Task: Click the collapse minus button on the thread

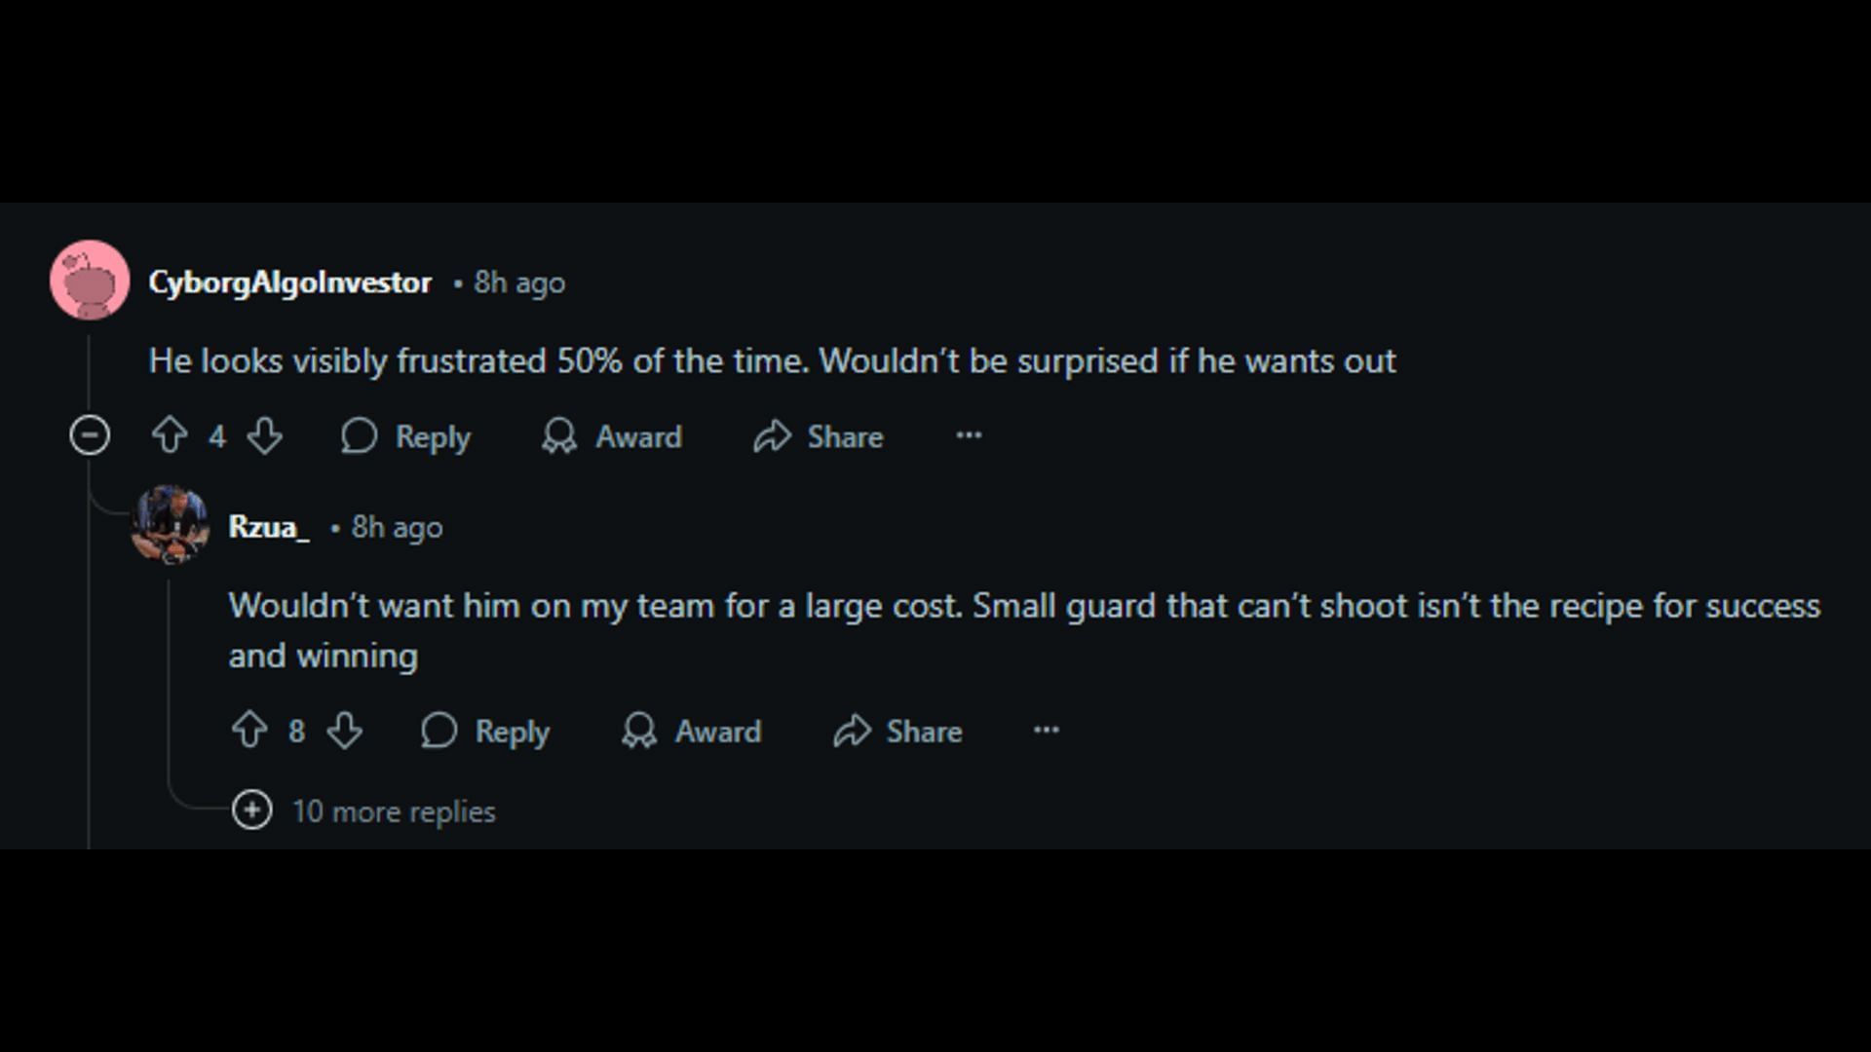Action: click(x=90, y=435)
